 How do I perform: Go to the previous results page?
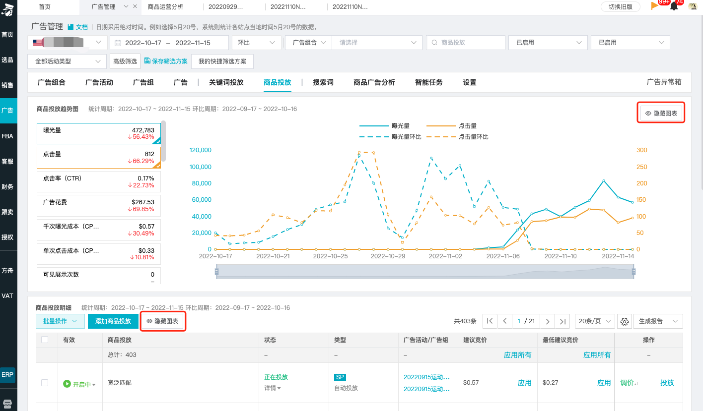point(505,321)
